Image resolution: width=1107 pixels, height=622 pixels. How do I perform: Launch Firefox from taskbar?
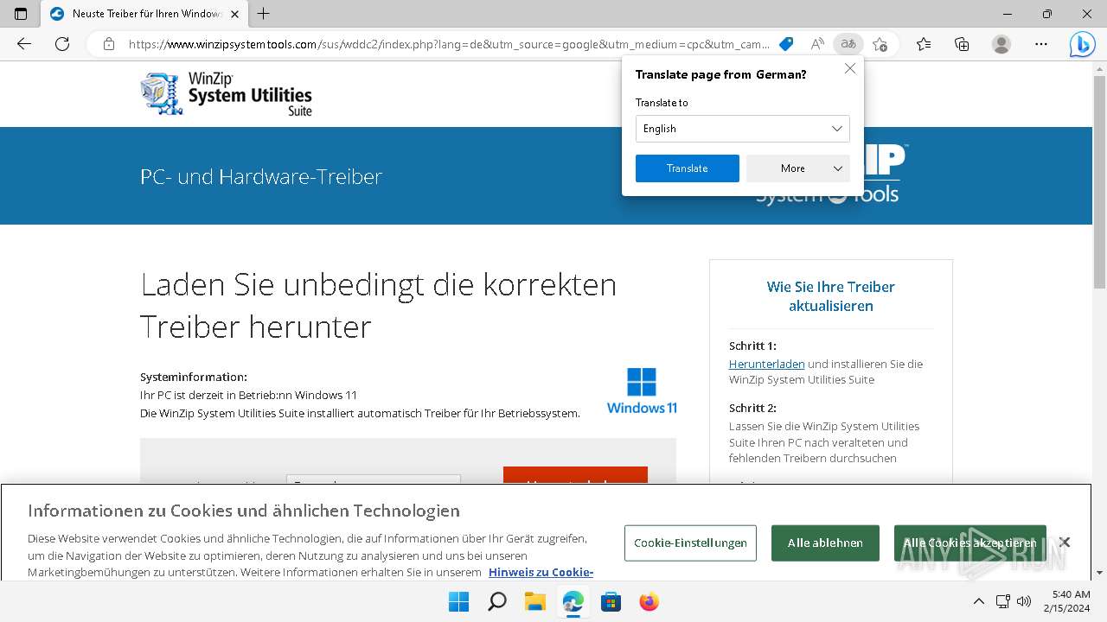[649, 601]
